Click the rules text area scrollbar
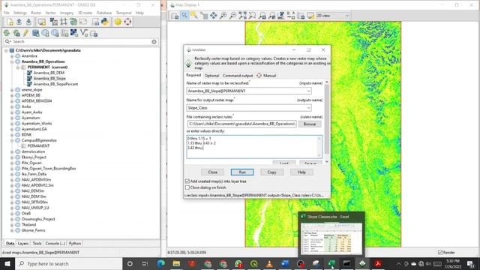 click(319, 147)
